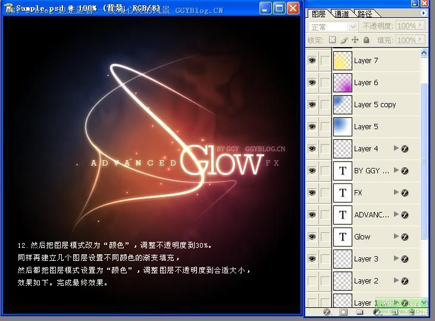Enable lock image pixels brush icon
Screen dimensions: 435x321
pos(344,40)
